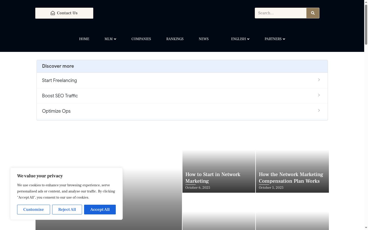
Task: Go to the Home menu item
Action: (x=84, y=39)
